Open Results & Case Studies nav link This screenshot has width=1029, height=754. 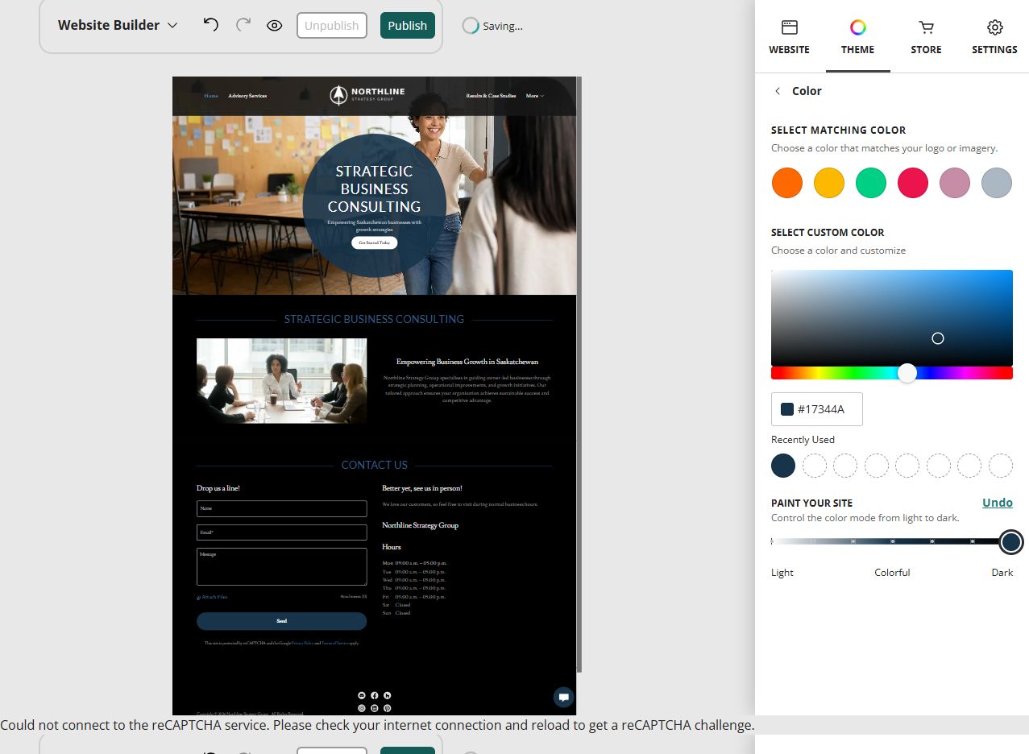point(491,96)
